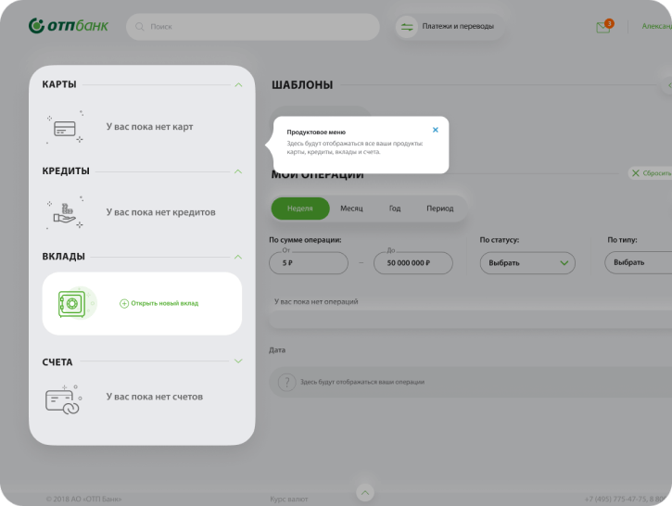
Task: Switch to the Месяц period tab
Action: (x=351, y=209)
